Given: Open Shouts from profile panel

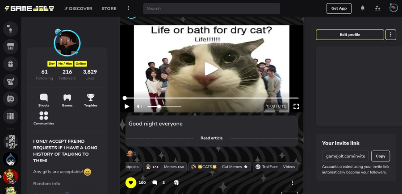Looking at the screenshot, I should coord(44,100).
